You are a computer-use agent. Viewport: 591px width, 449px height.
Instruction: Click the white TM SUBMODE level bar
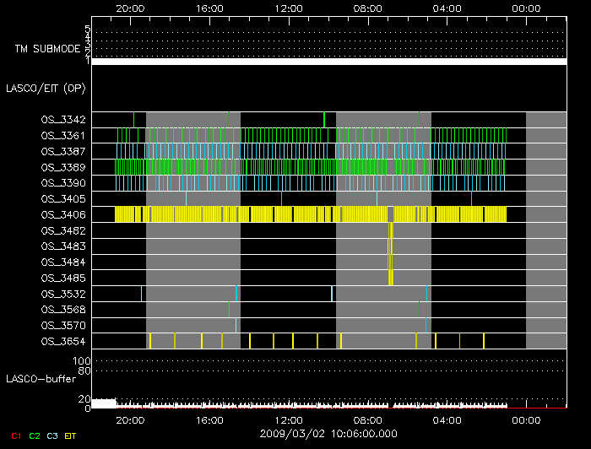pos(328,62)
